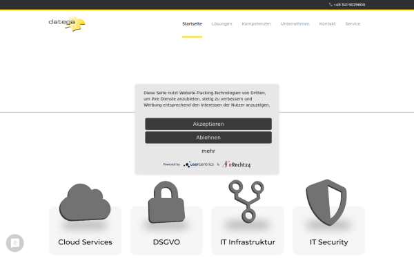Select the IT Infrastruktur network icon

point(246,202)
